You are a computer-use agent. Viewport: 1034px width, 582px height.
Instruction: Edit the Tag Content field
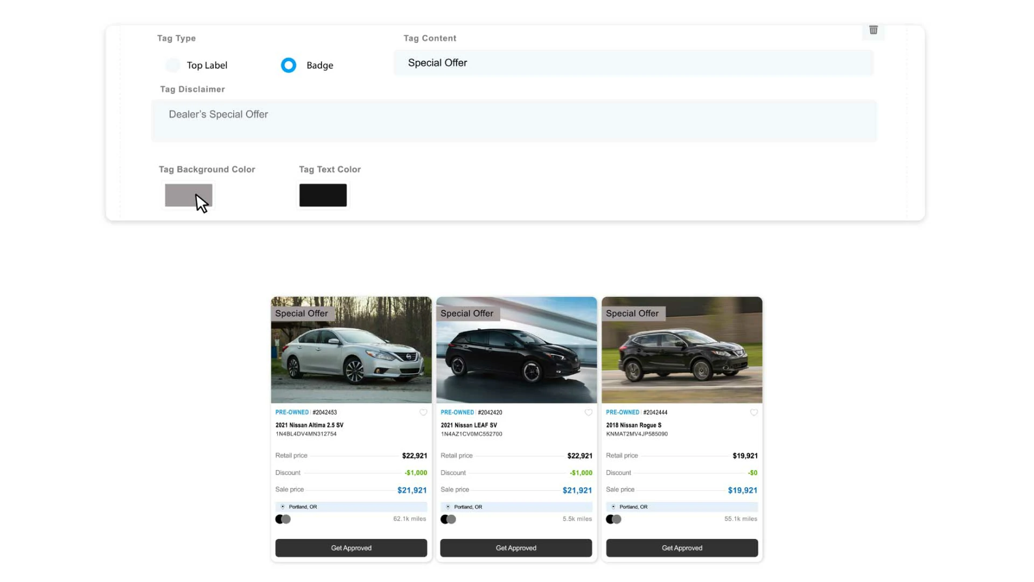pos(633,63)
